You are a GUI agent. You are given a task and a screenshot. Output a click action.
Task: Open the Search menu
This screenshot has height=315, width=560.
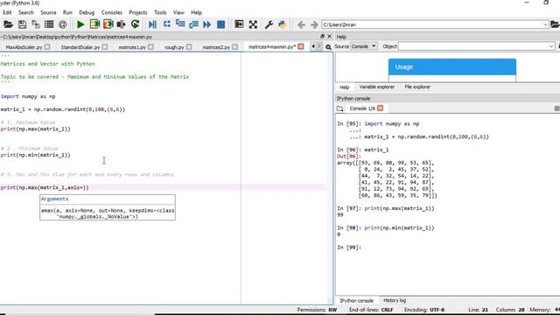tap(26, 12)
